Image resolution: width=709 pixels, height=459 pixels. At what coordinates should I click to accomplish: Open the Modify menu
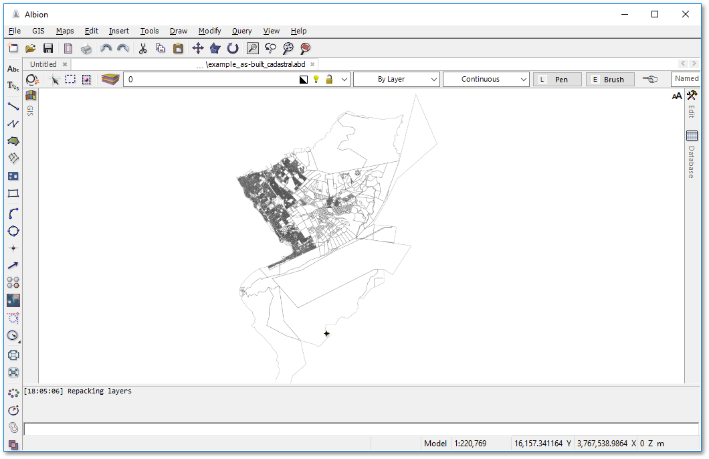pos(210,31)
